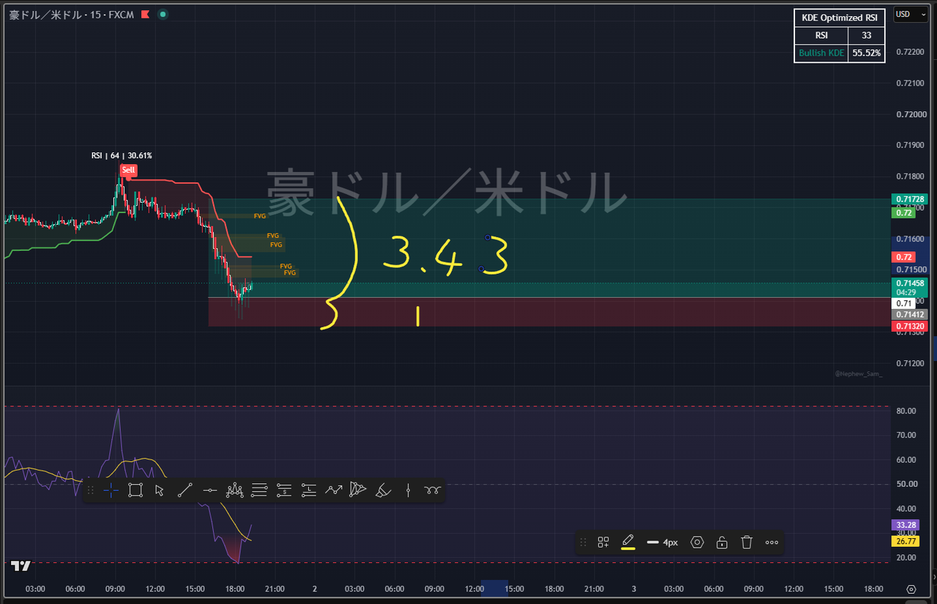Select the arrow pointer cursor tool
The image size is (937, 604).
160,491
